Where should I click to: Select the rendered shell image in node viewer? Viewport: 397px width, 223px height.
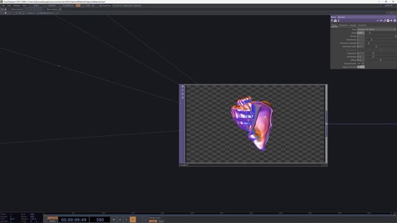pyautogui.click(x=252, y=123)
